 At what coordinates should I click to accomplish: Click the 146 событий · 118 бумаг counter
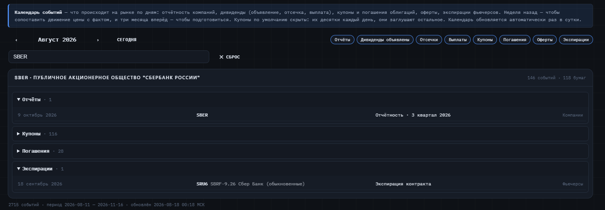556,78
